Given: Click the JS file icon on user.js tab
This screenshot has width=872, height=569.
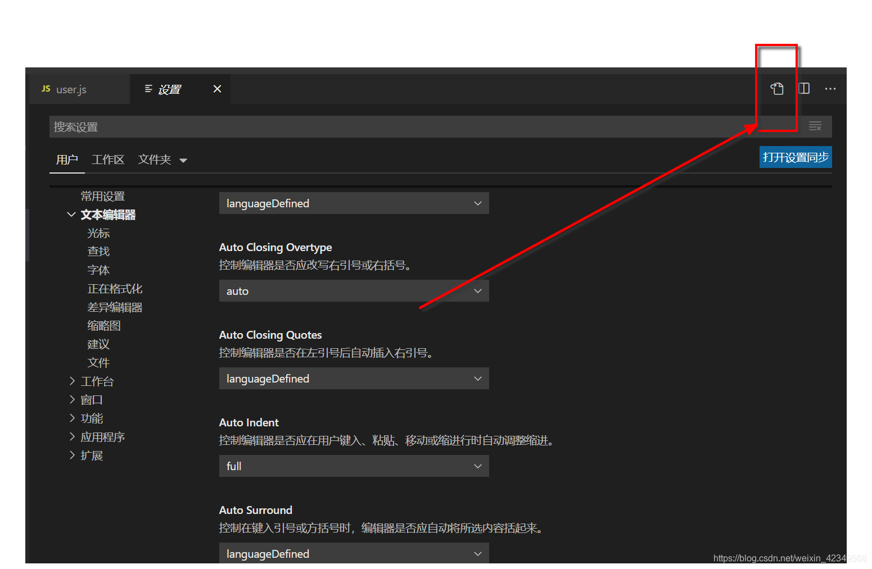Looking at the screenshot, I should pos(46,89).
